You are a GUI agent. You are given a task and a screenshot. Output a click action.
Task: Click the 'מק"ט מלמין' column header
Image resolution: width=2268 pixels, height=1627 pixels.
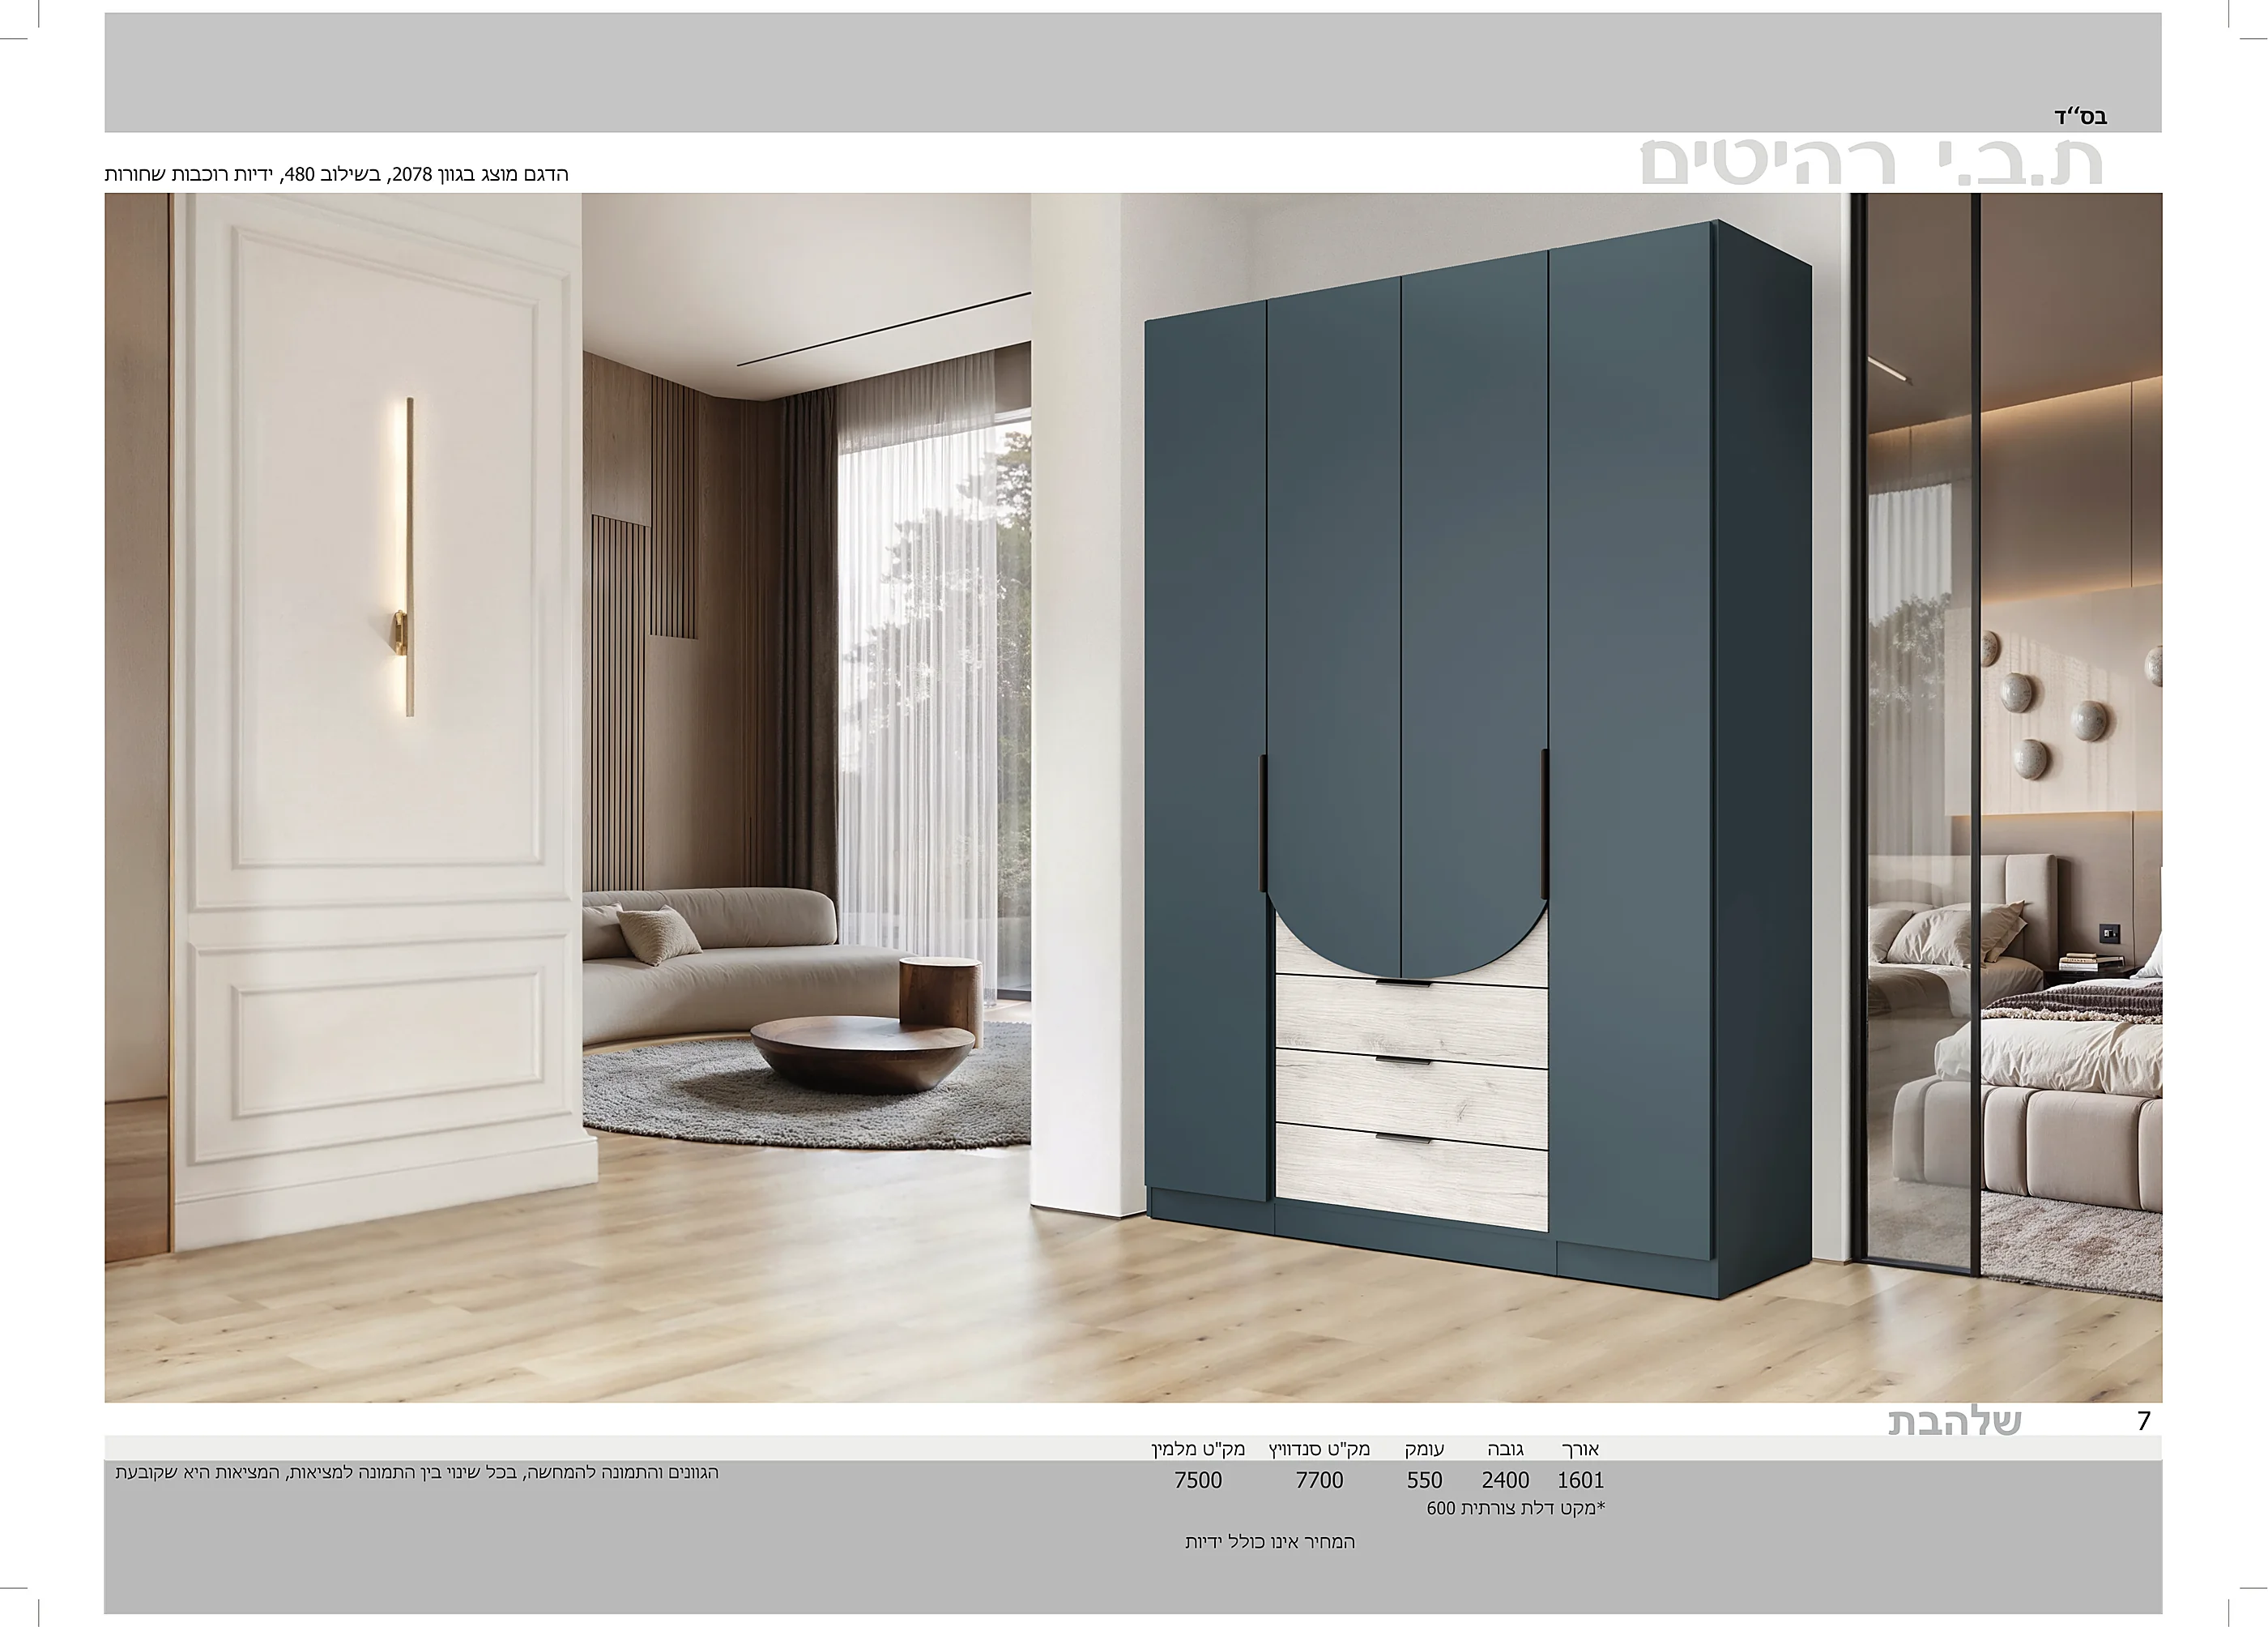[x=1197, y=1449]
